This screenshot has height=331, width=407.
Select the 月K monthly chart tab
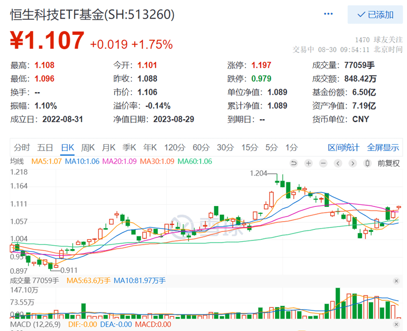click(109, 148)
